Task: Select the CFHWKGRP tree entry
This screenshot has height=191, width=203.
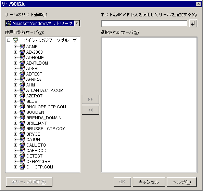Action: click(x=38, y=161)
